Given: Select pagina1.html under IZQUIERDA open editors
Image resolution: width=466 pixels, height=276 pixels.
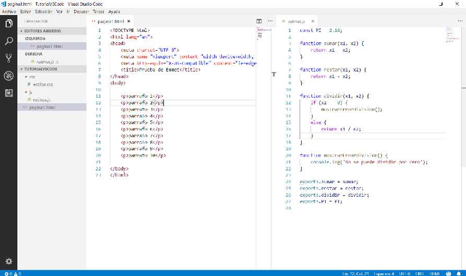Looking at the screenshot, I should 52,46.
